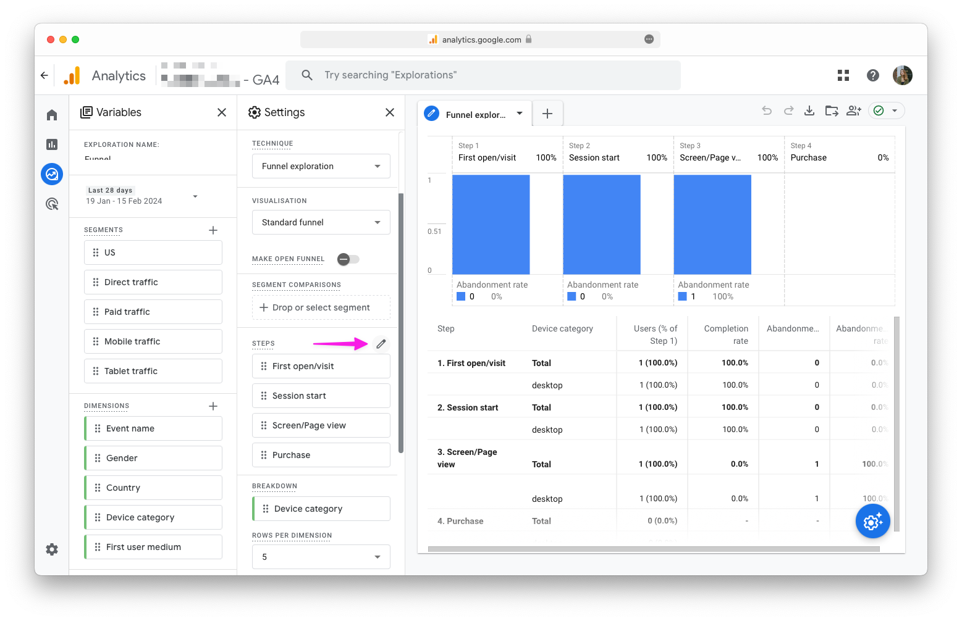Select the Direct traffic segment

(x=153, y=282)
